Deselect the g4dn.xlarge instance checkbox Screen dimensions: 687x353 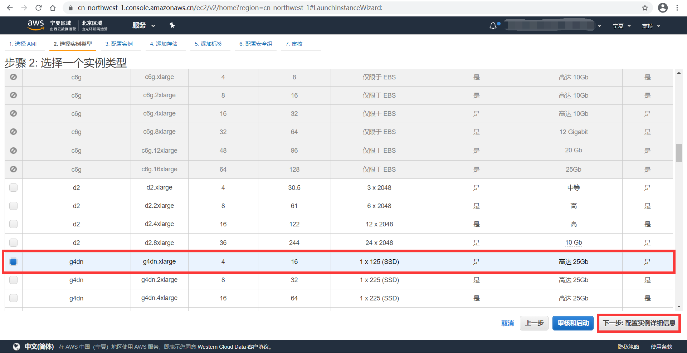click(x=13, y=261)
